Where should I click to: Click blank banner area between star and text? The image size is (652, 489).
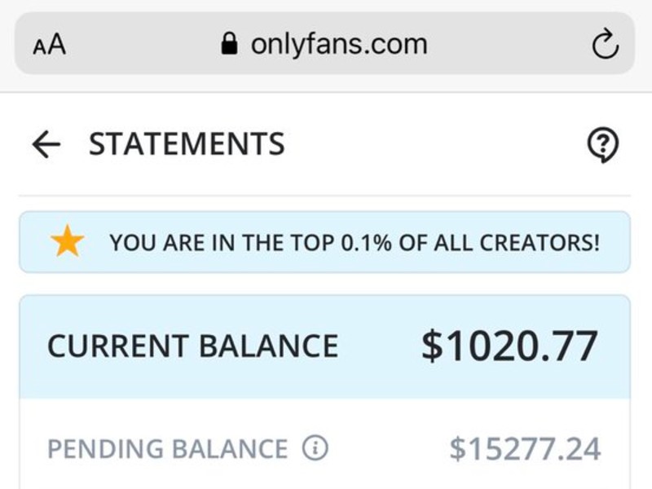tap(97, 242)
